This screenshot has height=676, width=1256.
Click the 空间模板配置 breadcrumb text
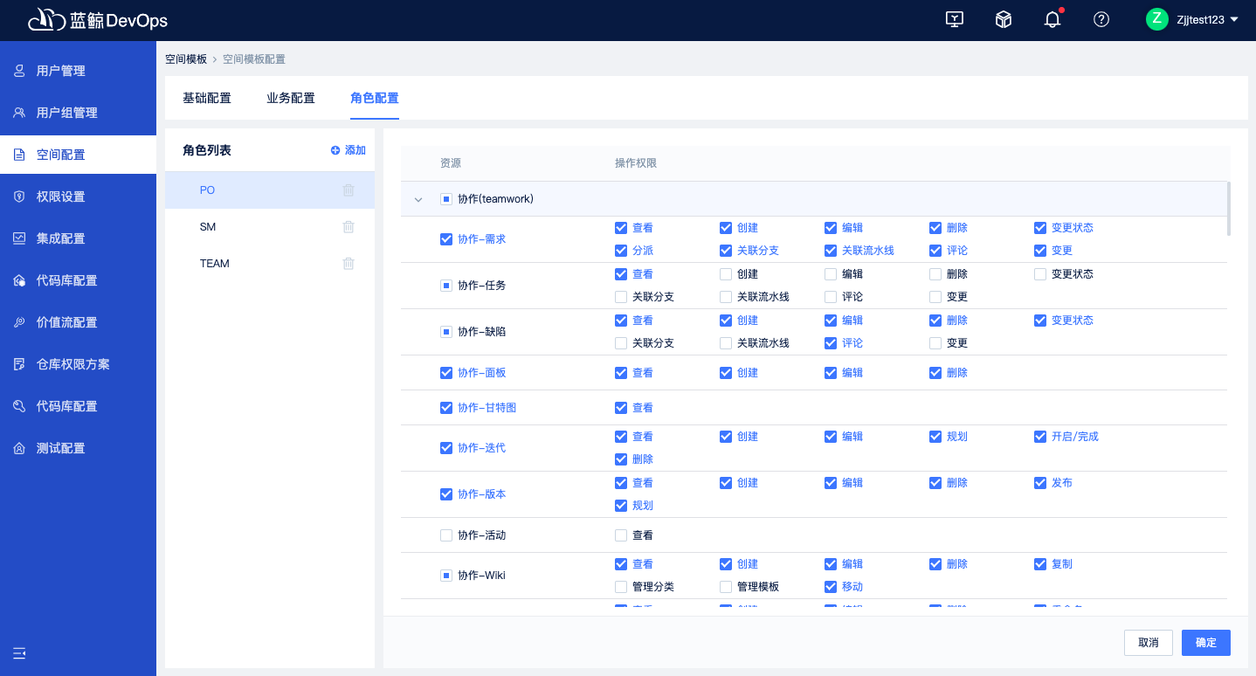(x=254, y=59)
